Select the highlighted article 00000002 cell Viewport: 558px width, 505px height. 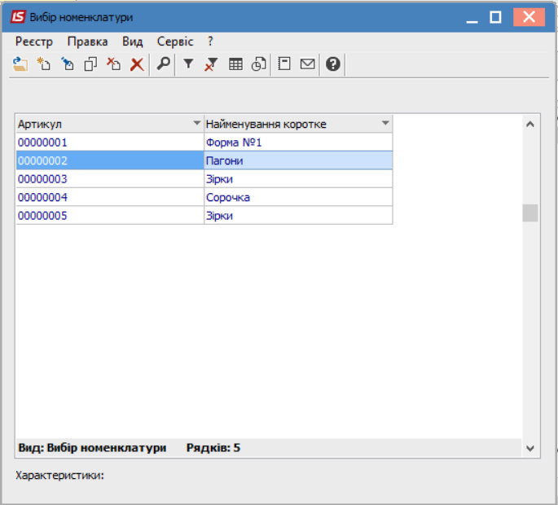pyautogui.click(x=110, y=160)
